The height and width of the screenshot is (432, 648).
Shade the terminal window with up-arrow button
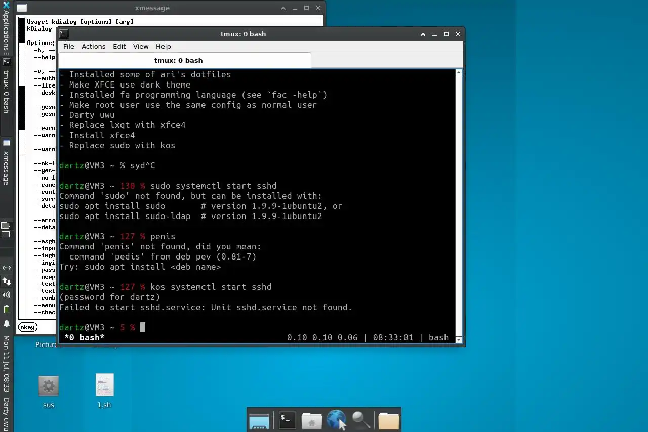(423, 34)
